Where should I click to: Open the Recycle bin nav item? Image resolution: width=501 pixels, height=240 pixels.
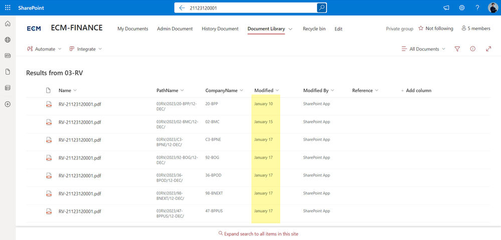point(314,29)
